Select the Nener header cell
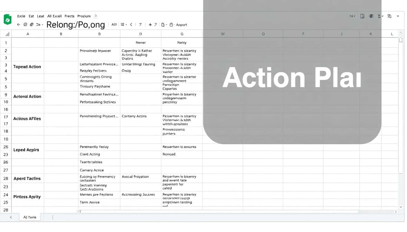 click(141, 43)
